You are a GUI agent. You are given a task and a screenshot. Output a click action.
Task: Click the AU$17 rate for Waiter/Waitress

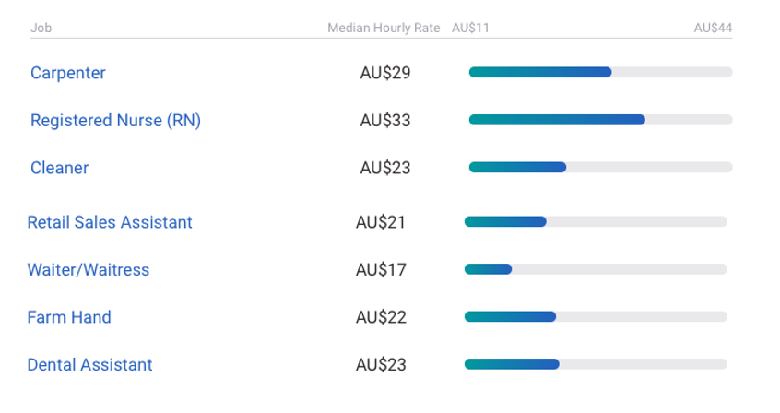[x=381, y=270]
